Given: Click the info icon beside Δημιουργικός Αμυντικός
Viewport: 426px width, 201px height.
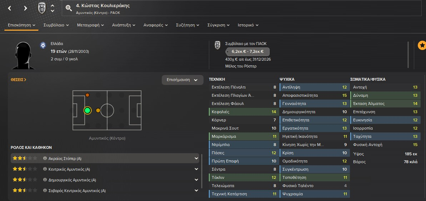Looking at the screenshot, I should click(45, 180).
